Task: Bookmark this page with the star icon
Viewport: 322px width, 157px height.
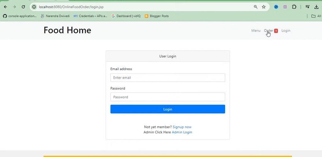Action: [264, 7]
